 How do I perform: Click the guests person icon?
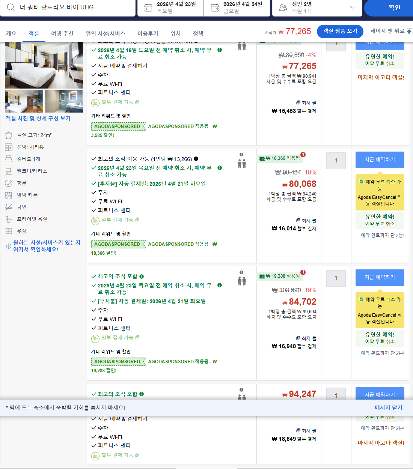pos(283,7)
